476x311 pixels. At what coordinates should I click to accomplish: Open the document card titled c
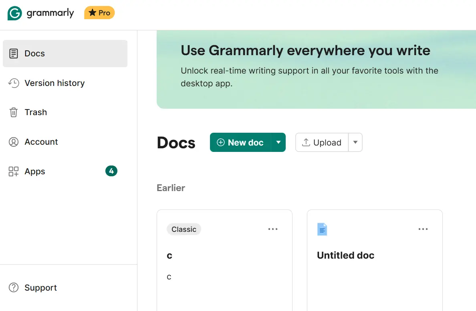(225, 260)
